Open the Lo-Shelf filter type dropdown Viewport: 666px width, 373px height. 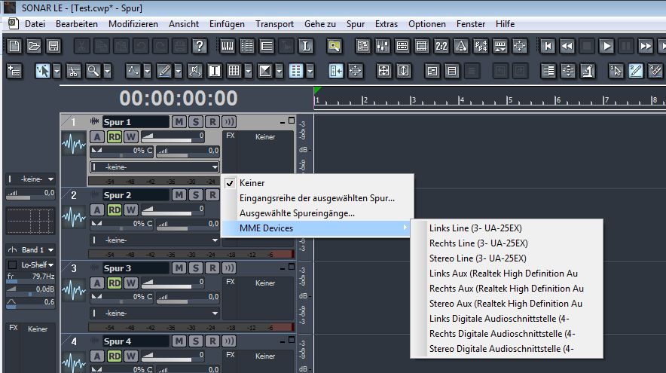(x=38, y=264)
